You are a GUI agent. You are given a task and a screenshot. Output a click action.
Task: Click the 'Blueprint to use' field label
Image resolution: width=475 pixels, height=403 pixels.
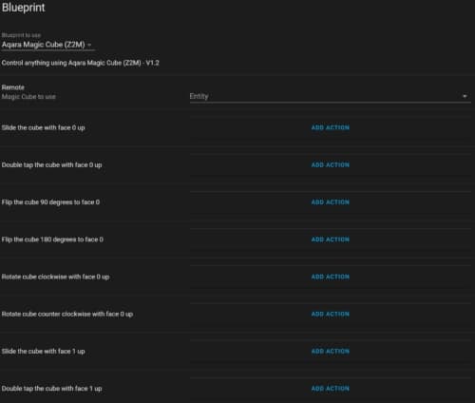tap(21, 35)
